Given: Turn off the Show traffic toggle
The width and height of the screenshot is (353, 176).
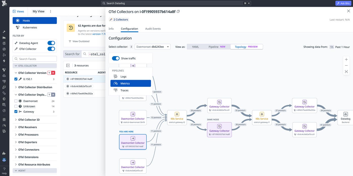Looking at the screenshot, I should 116,58.
